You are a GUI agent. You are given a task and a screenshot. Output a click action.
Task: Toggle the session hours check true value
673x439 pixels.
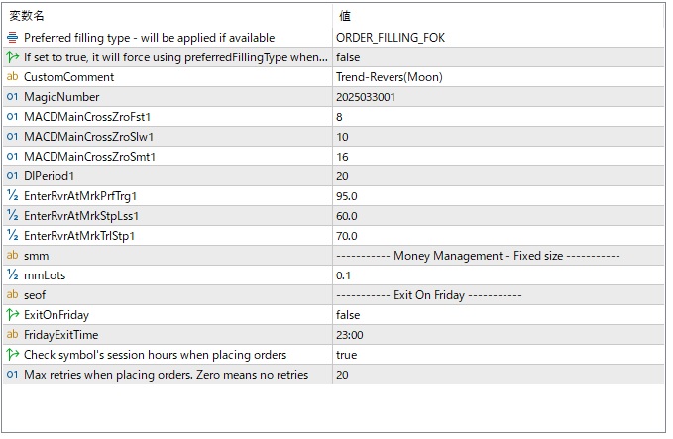pyautogui.click(x=347, y=355)
